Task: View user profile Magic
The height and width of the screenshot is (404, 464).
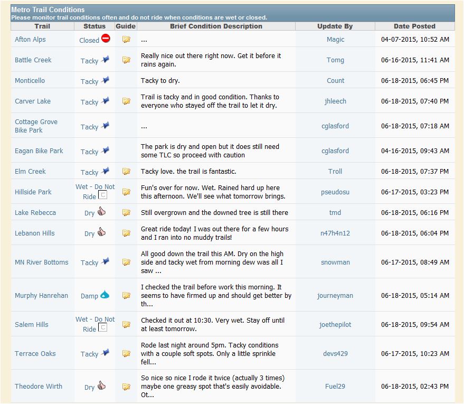Action: click(335, 40)
